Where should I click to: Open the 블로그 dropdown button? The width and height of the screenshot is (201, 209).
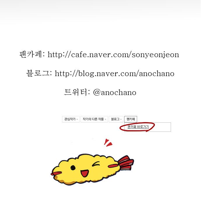pyautogui.click(x=116, y=119)
